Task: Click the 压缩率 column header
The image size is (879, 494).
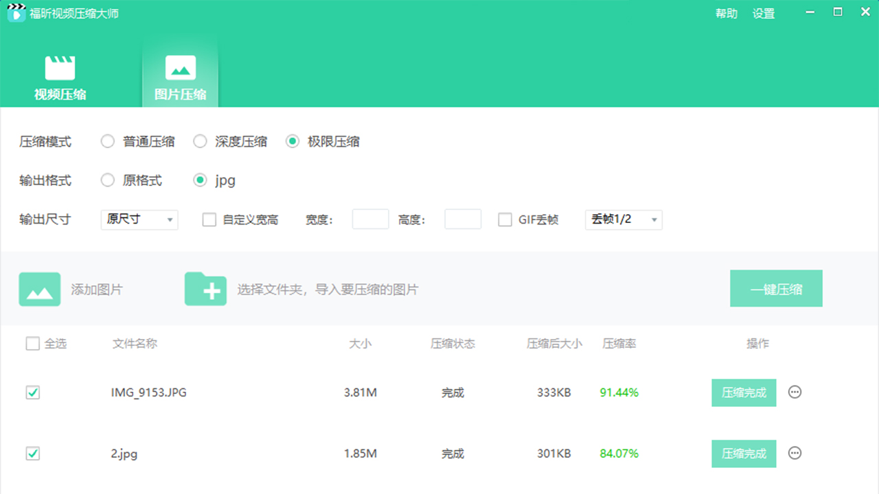Action: (619, 344)
